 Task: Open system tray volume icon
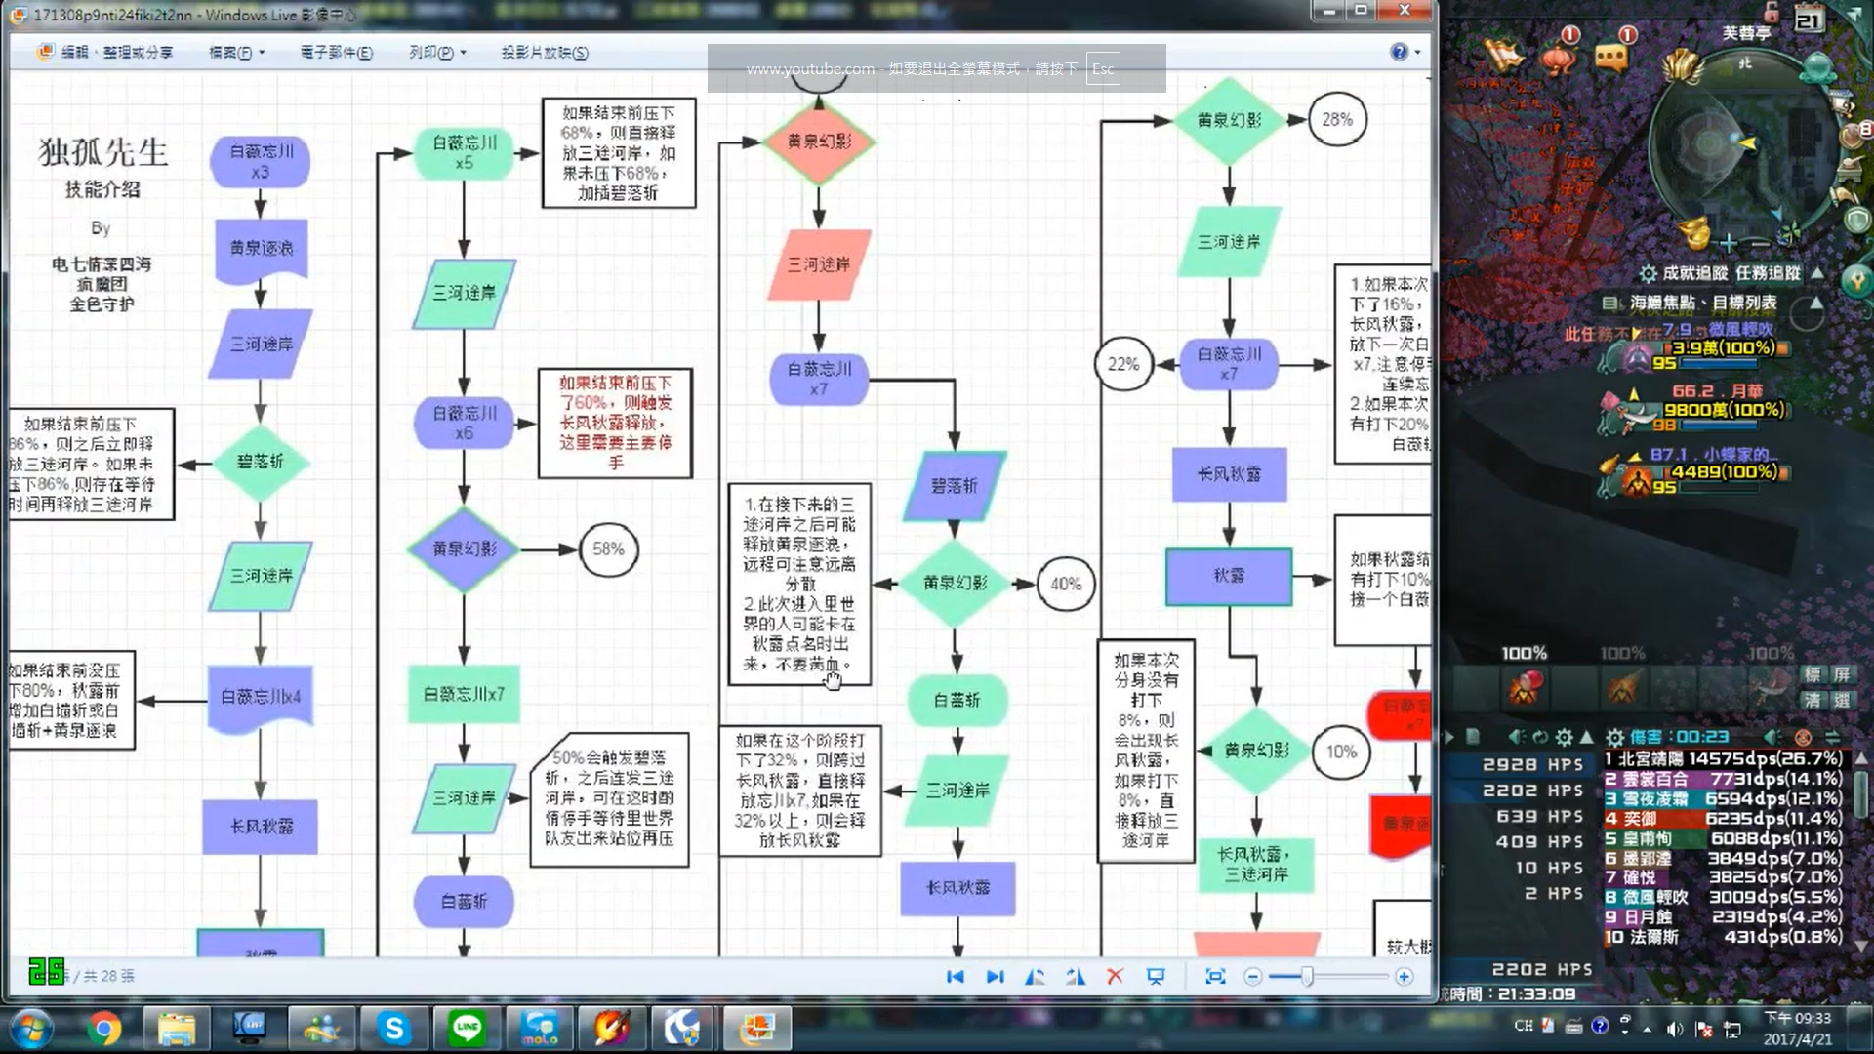(1675, 1028)
